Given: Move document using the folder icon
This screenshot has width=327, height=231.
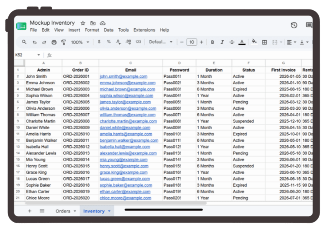Looking at the screenshot, I should coord(93,23).
